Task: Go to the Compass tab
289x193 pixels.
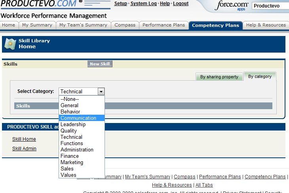Action: [125, 25]
